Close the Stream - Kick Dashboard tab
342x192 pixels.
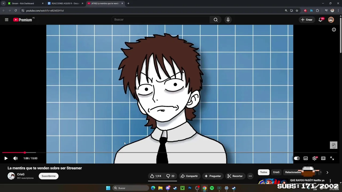click(42, 3)
